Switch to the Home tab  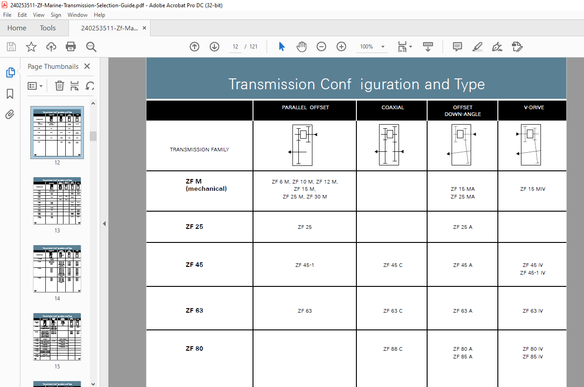[17, 28]
